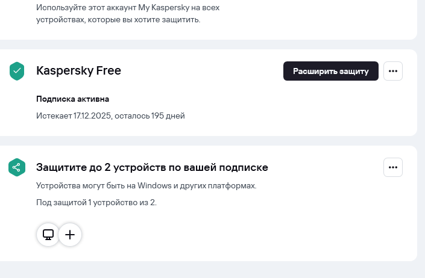Click the "Подписка активна" status label

coord(72,99)
